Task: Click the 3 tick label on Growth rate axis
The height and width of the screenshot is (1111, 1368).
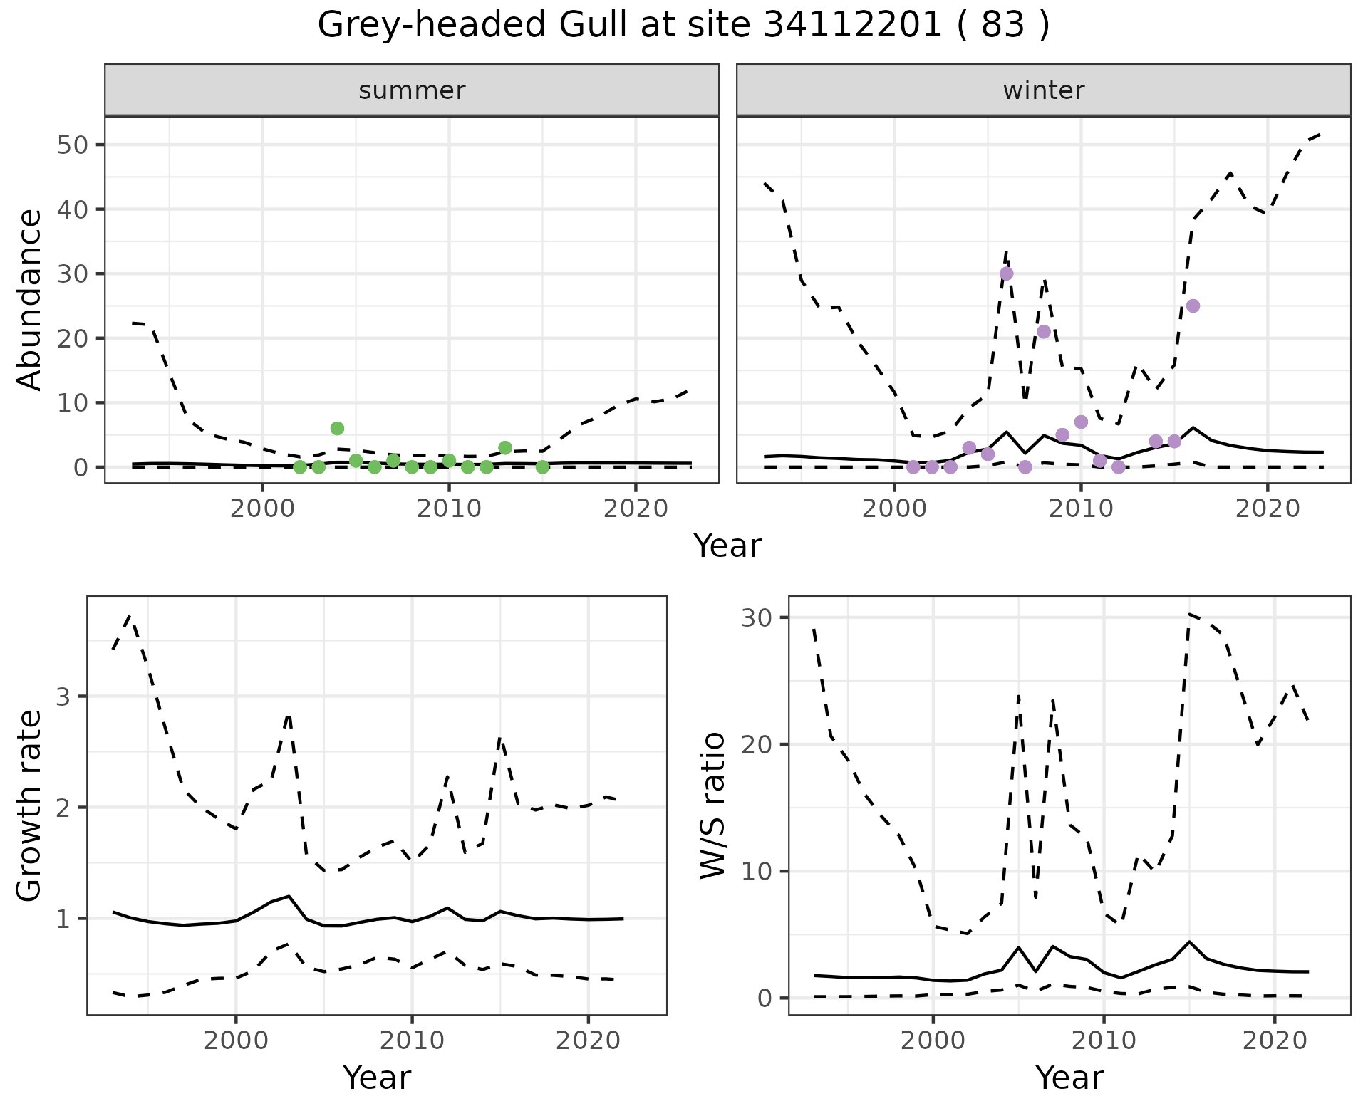Action: 63,697
